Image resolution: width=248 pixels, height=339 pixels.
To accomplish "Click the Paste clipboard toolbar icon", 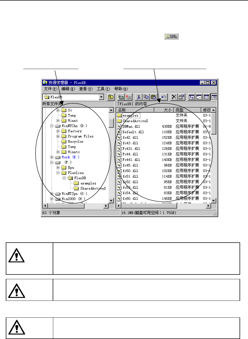I will coord(154,97).
